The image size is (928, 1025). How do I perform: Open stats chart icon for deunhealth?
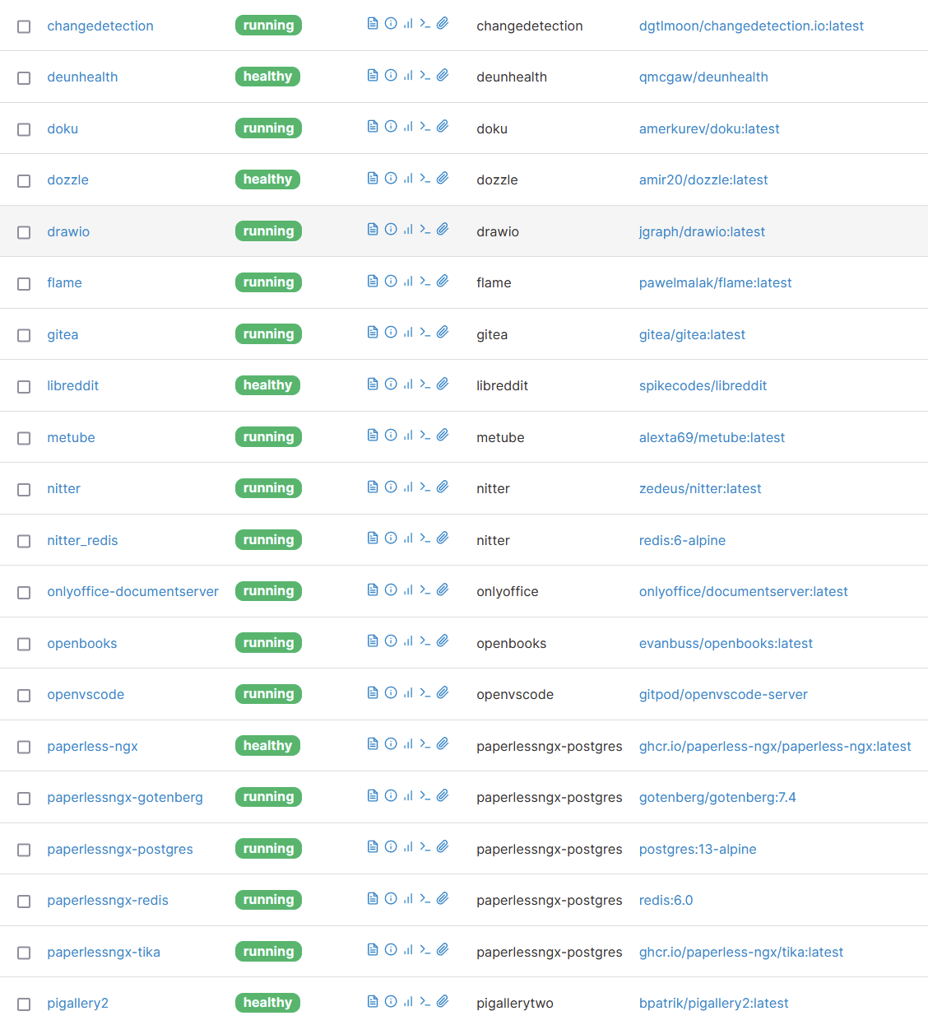408,75
